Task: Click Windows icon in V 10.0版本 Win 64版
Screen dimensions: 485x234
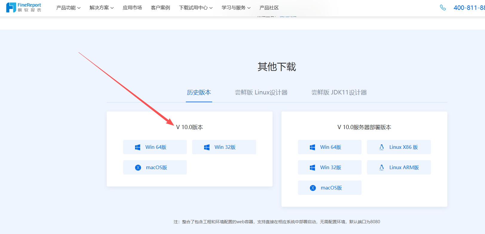Action: pyautogui.click(x=137, y=147)
